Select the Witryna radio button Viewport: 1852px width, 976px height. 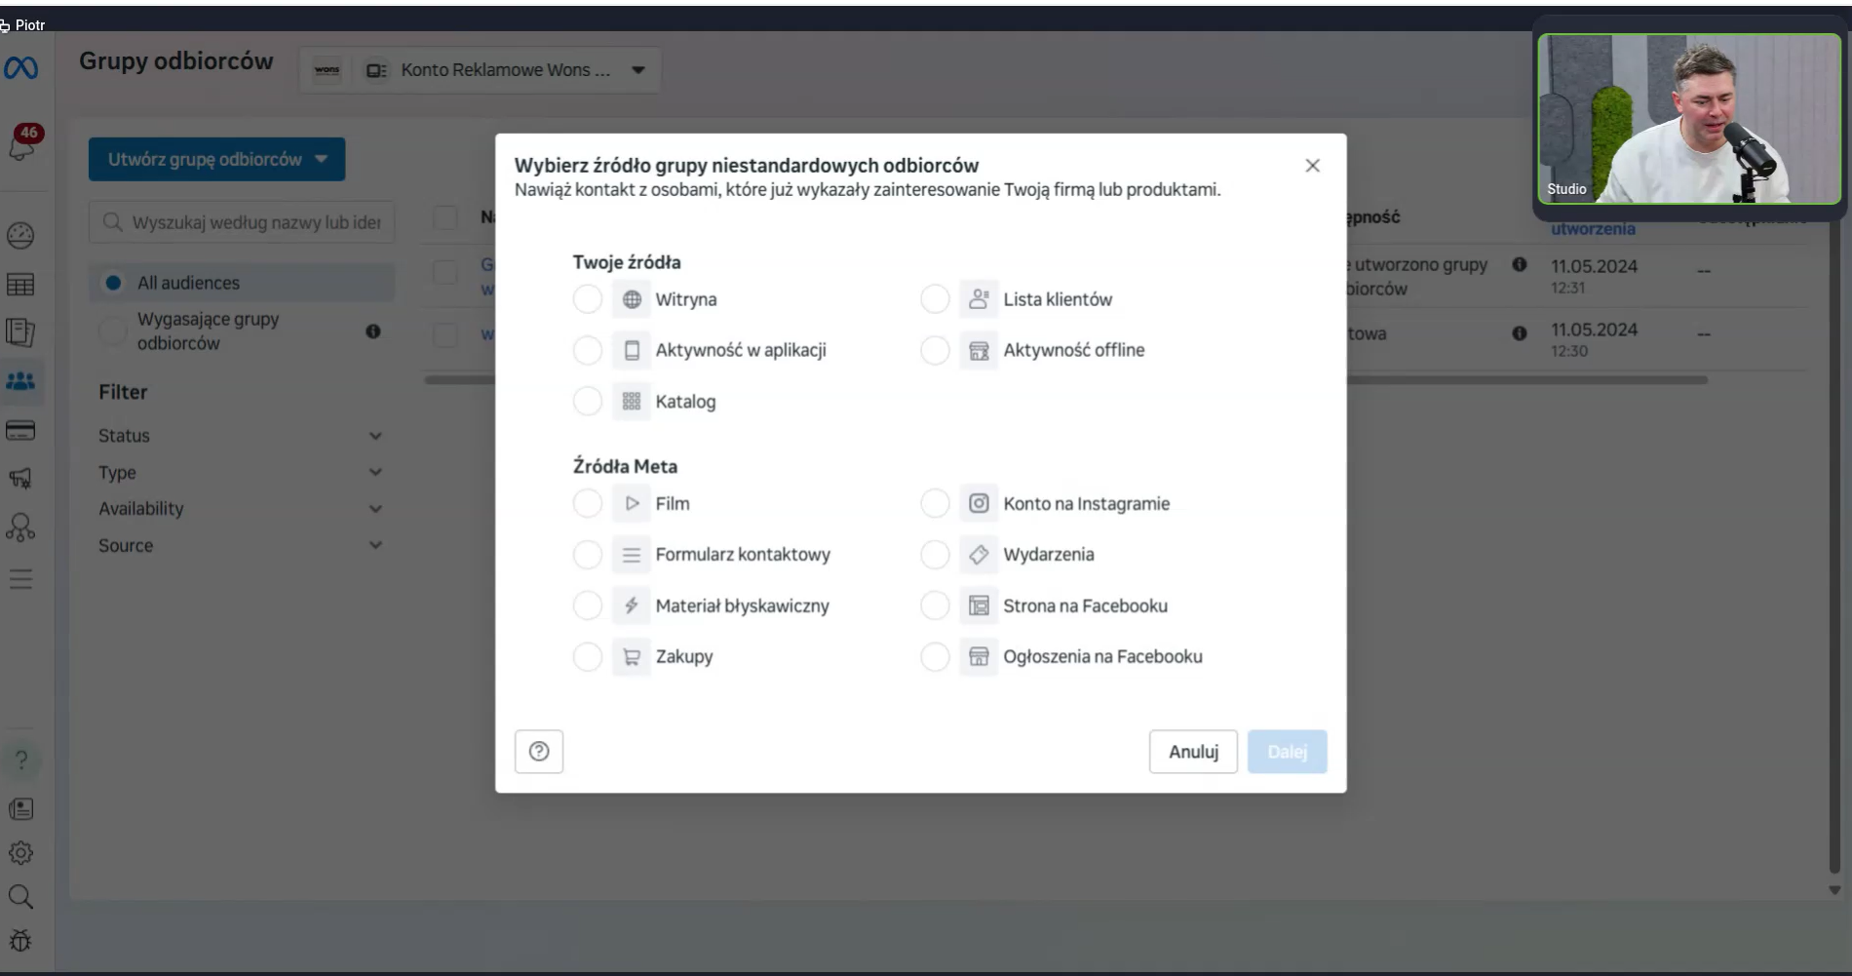tap(588, 299)
